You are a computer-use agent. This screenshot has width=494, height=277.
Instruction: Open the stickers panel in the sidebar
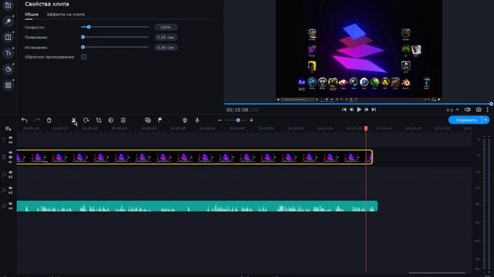[x=8, y=69]
